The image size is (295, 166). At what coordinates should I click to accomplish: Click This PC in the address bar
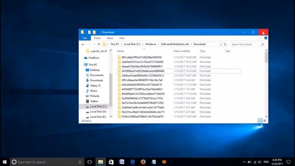coord(115,44)
